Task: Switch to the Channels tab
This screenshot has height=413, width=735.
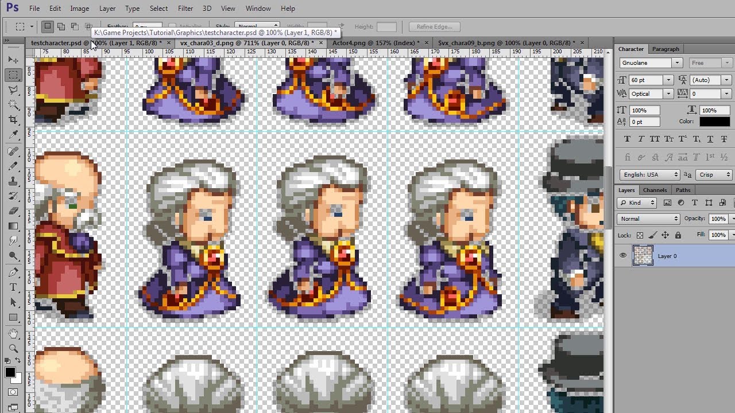Action: pos(655,190)
